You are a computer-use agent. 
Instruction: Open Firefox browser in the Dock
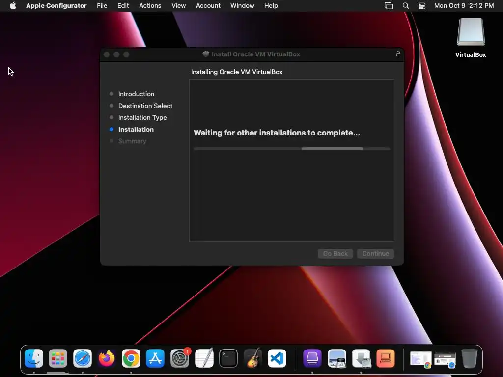[x=107, y=358]
